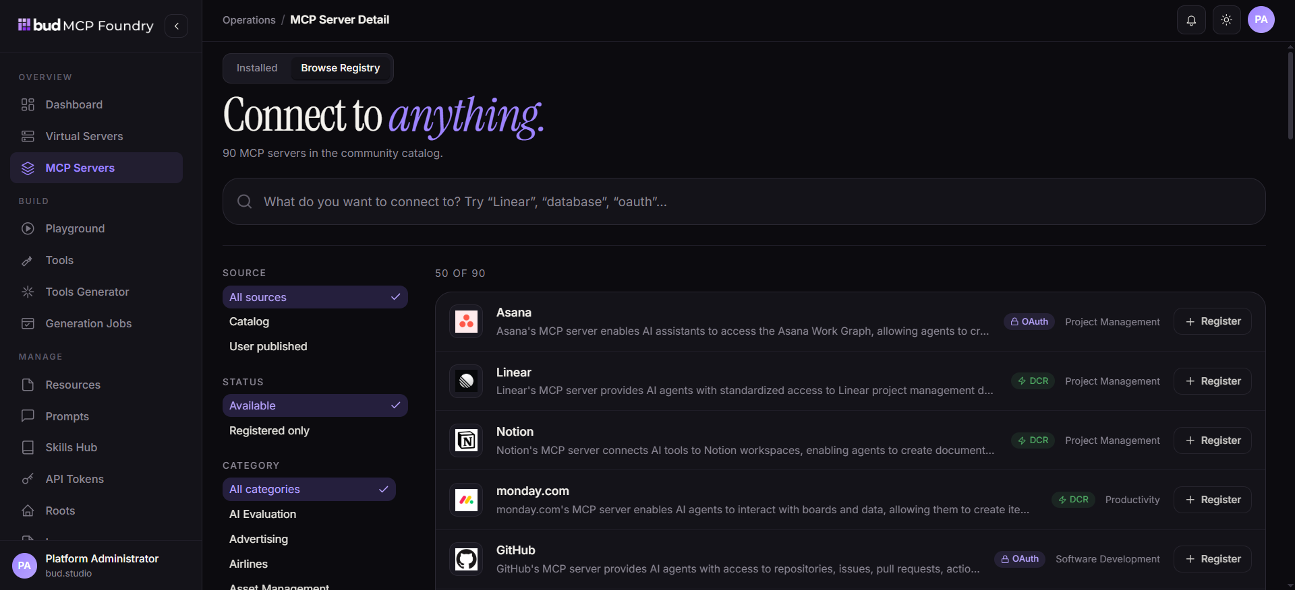Image resolution: width=1295 pixels, height=590 pixels.
Task: Switch to the Installed tab
Action: coord(257,68)
